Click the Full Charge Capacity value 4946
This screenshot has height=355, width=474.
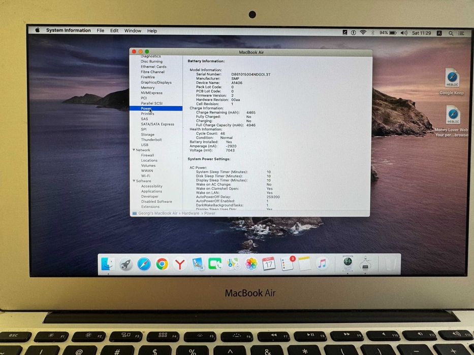click(251, 125)
